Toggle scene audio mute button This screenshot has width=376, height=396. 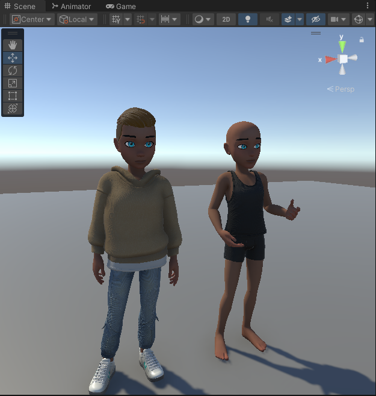click(269, 19)
